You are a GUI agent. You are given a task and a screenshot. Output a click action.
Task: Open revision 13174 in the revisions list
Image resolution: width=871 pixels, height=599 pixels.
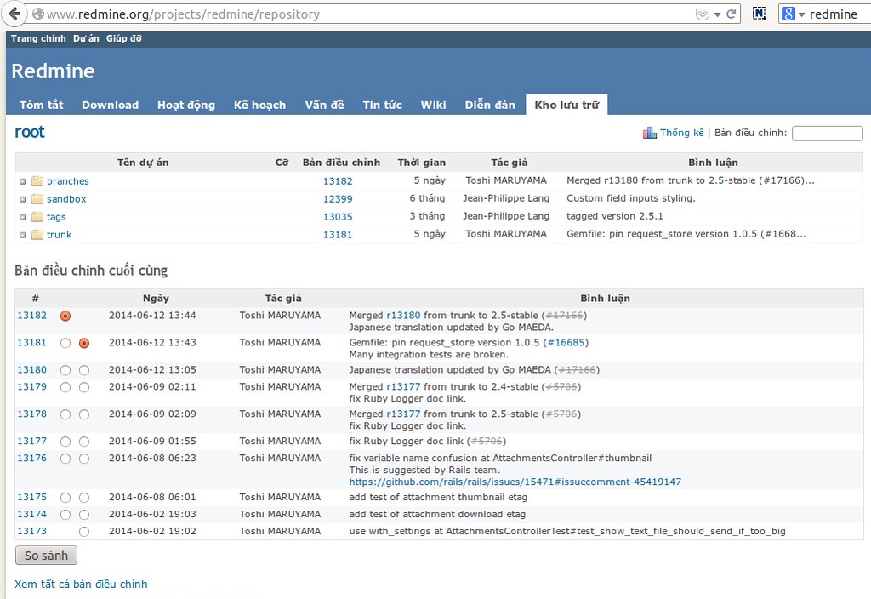(31, 515)
